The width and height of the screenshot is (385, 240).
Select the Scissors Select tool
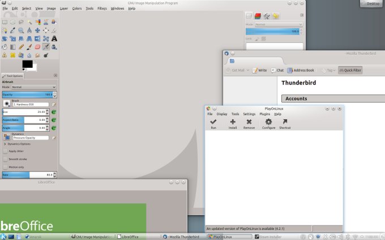46,22
